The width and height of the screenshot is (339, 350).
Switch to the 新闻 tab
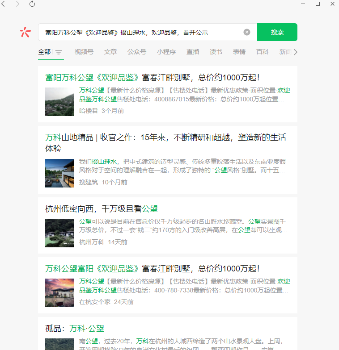click(285, 52)
